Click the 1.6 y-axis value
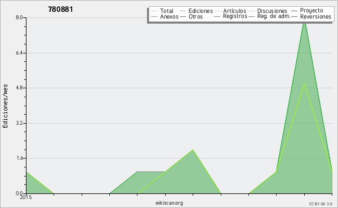This screenshot has height=208, width=338. pos(19,158)
